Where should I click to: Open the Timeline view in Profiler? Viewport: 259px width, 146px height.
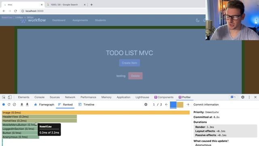click(x=86, y=105)
